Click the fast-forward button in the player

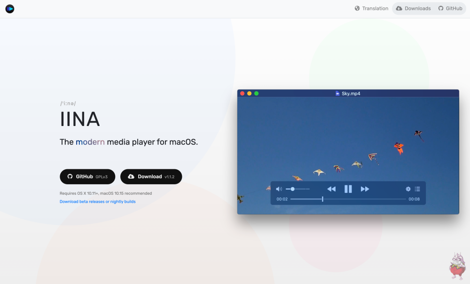[365, 189]
